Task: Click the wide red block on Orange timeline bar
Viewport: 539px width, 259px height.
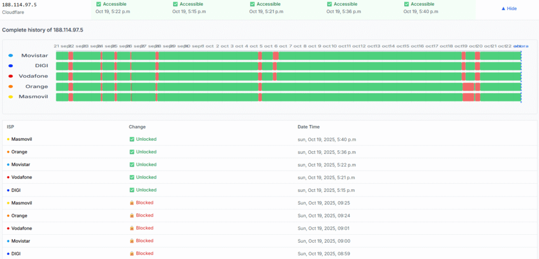Action: (468, 87)
